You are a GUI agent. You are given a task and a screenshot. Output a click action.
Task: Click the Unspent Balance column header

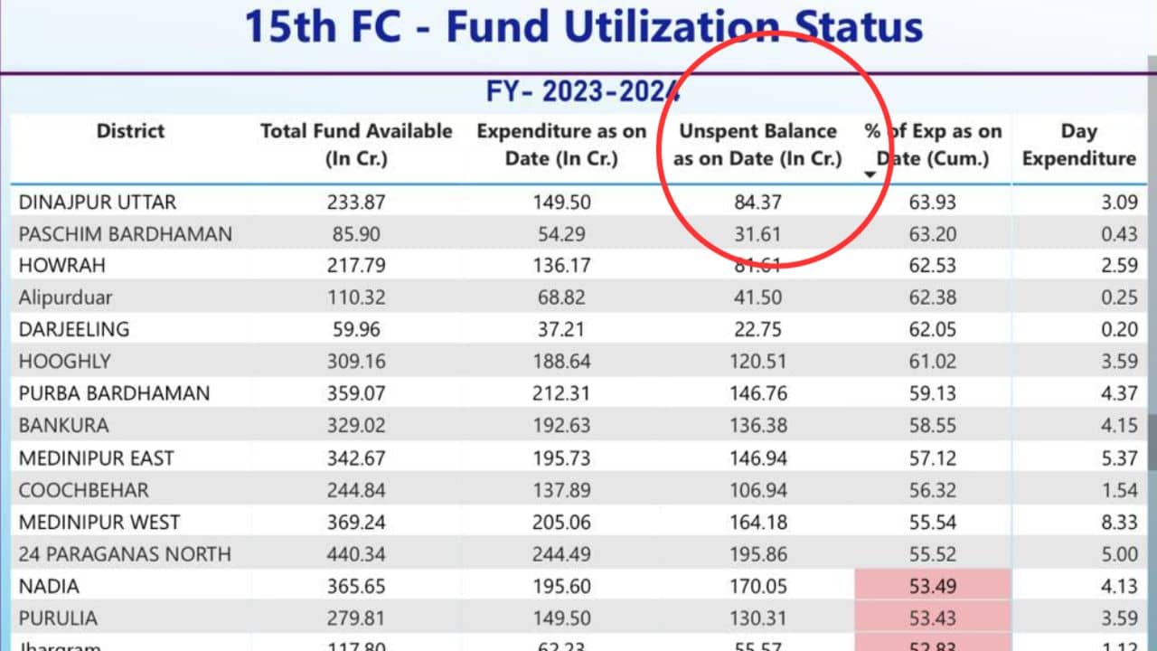[x=757, y=145]
